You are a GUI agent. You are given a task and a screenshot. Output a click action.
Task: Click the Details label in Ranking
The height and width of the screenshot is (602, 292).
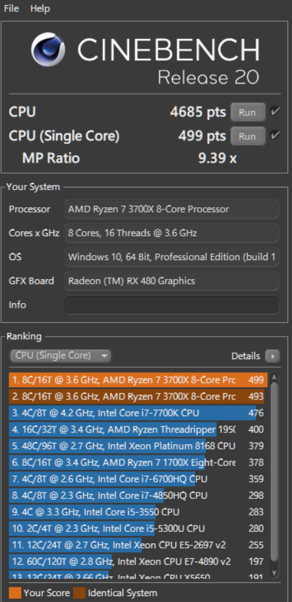(246, 356)
